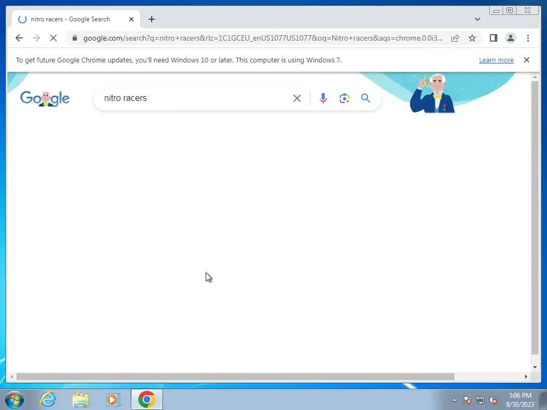Image resolution: width=547 pixels, height=410 pixels.
Task: Click the horizontal scrollbar thumb
Action: (x=235, y=376)
